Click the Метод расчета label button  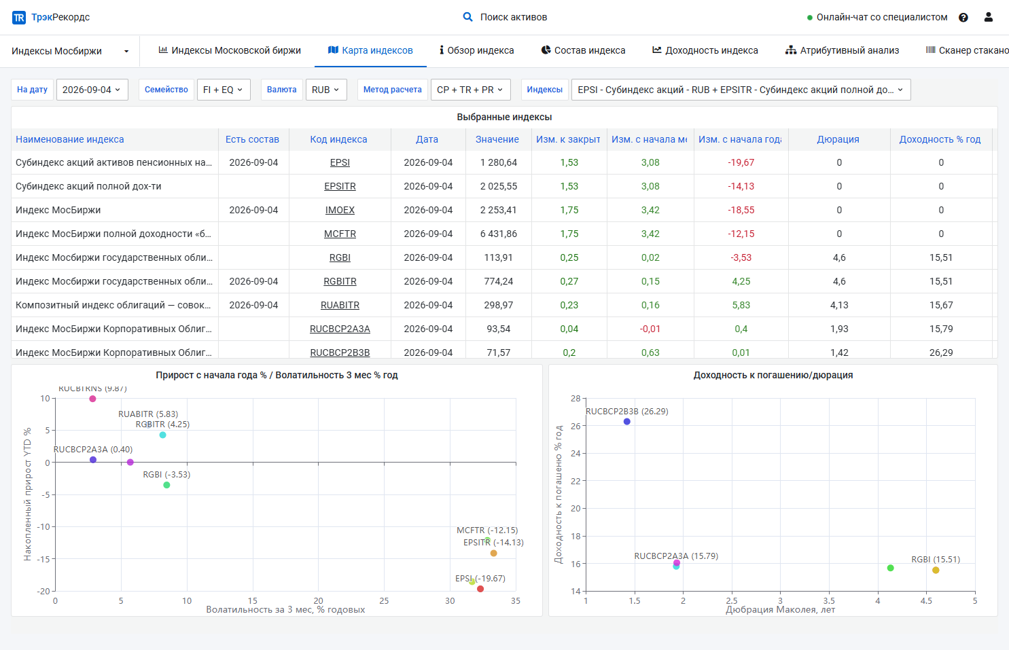point(392,90)
